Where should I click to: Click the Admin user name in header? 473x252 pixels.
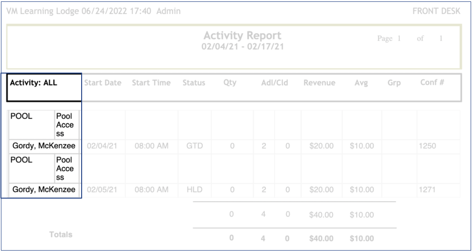click(x=168, y=11)
